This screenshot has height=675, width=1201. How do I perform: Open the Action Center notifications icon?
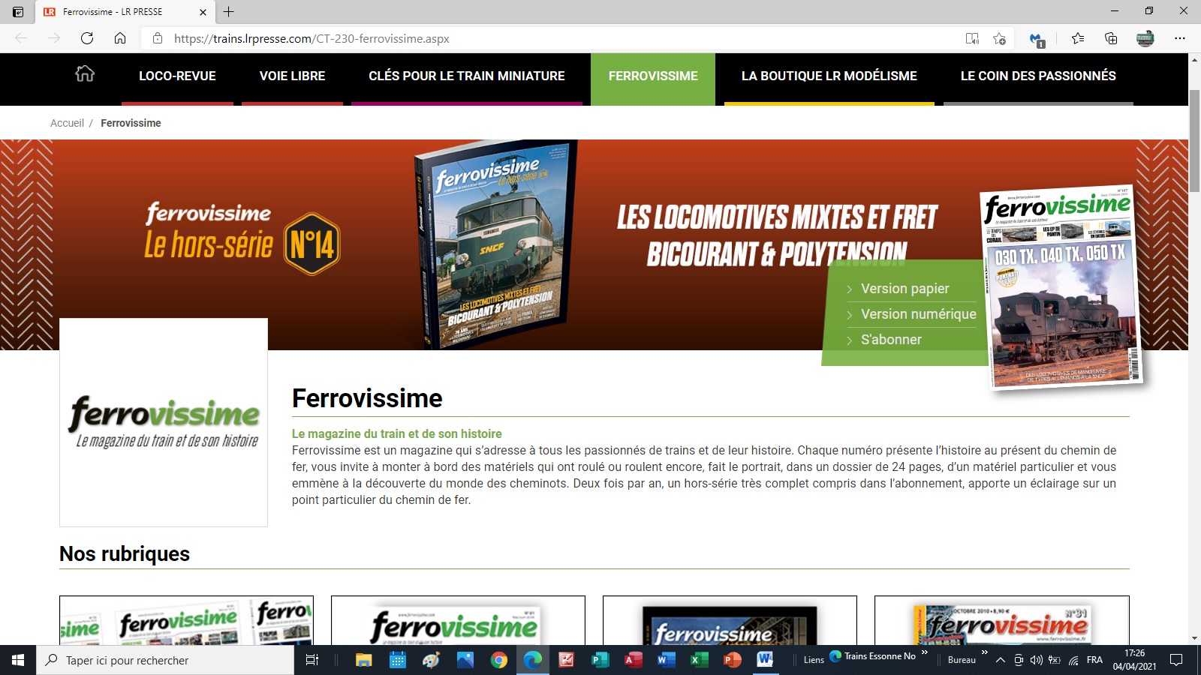pos(1176,660)
